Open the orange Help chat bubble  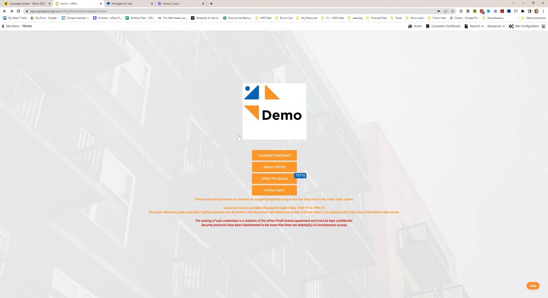click(x=533, y=286)
